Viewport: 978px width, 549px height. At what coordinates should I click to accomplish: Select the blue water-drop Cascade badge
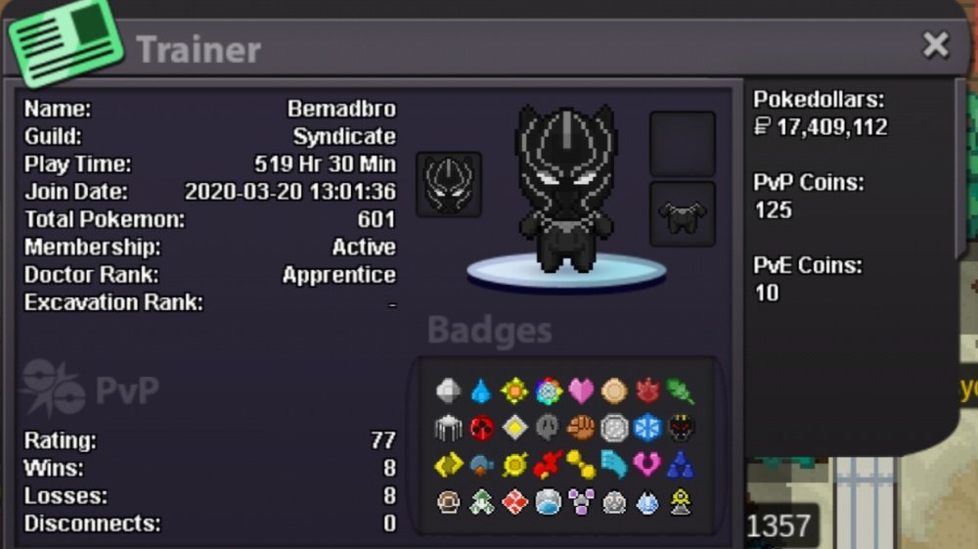click(481, 391)
